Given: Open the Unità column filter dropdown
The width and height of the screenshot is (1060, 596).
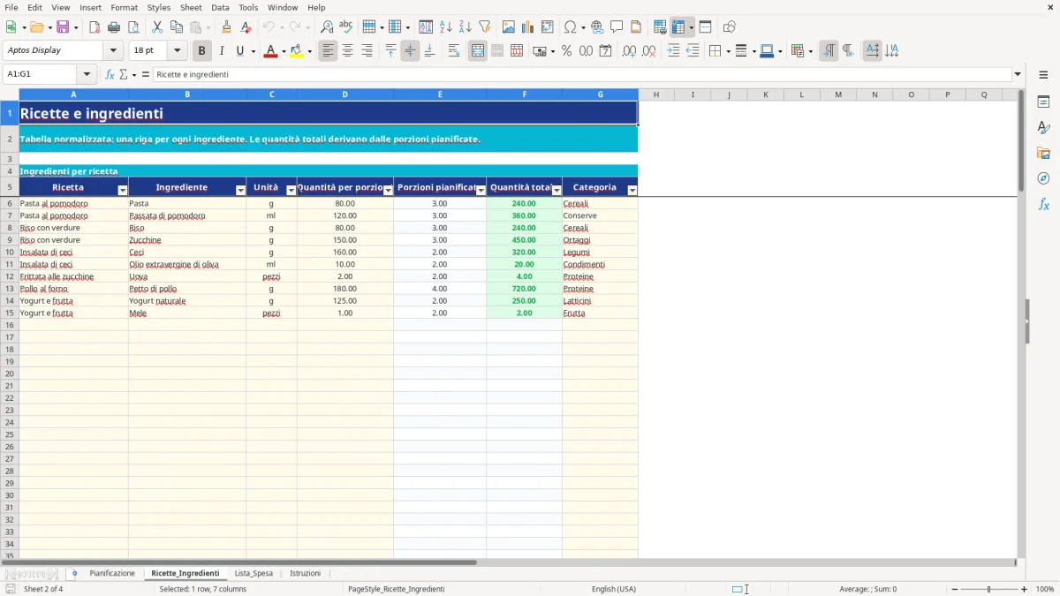Looking at the screenshot, I should pos(291,191).
